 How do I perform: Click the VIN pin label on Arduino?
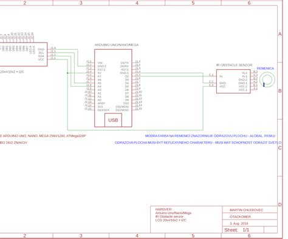(x=100, y=63)
